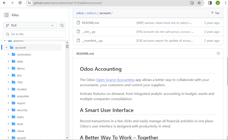The width and height of the screenshot is (228, 140).
Task: Open __manifest__.py commit message about account_report
Action: point(165,41)
